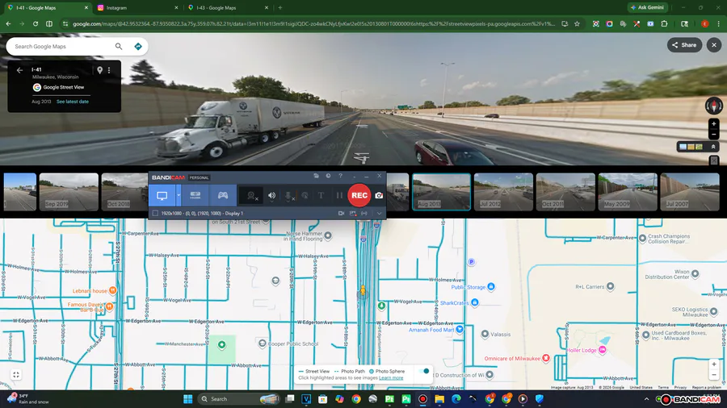Select Bandicam screen recording mode

pyautogui.click(x=162, y=196)
